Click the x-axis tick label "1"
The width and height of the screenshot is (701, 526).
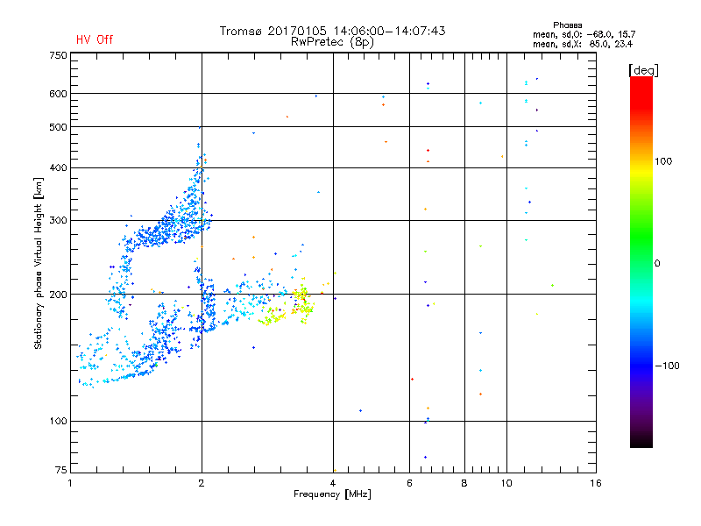pos(70,483)
